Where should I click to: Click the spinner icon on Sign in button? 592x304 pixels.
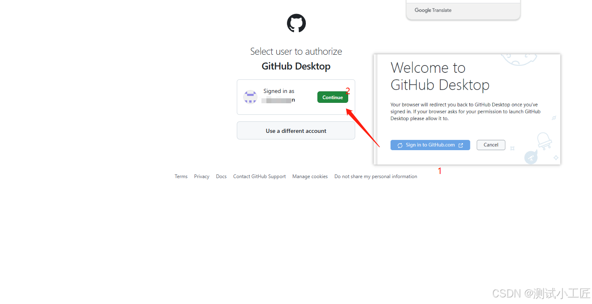[400, 145]
